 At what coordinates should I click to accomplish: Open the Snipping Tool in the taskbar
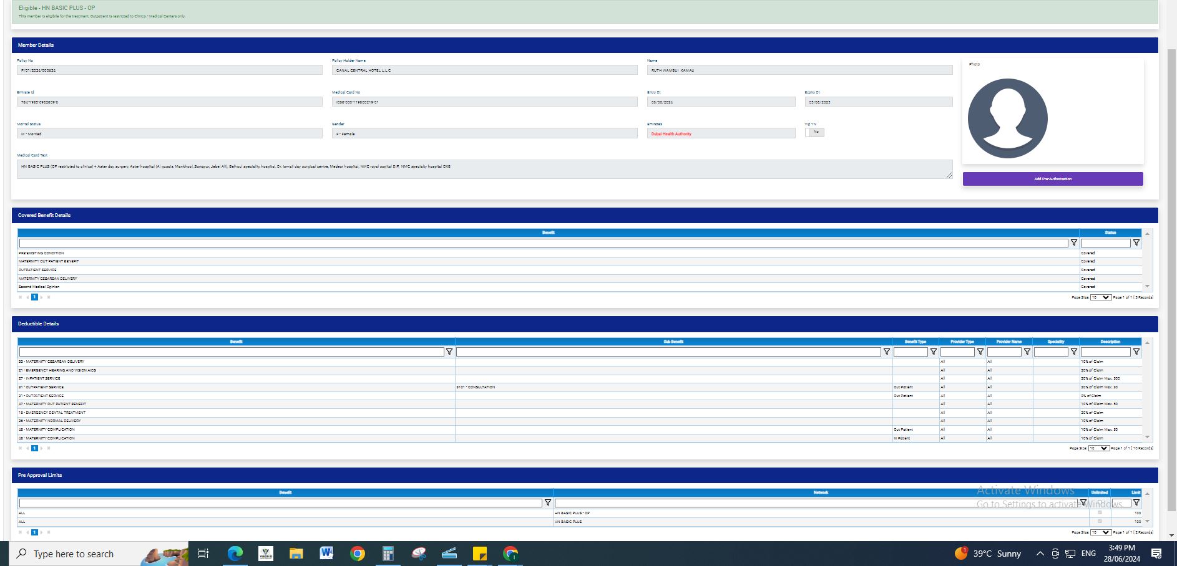coord(419,554)
